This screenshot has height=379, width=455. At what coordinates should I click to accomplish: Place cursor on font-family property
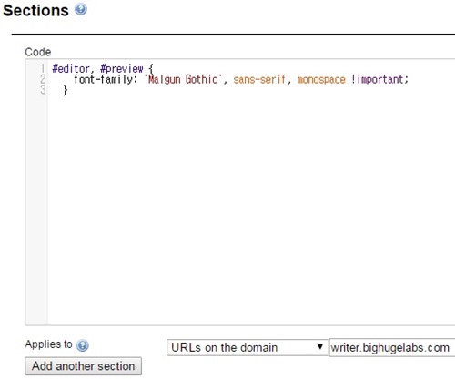click(103, 79)
